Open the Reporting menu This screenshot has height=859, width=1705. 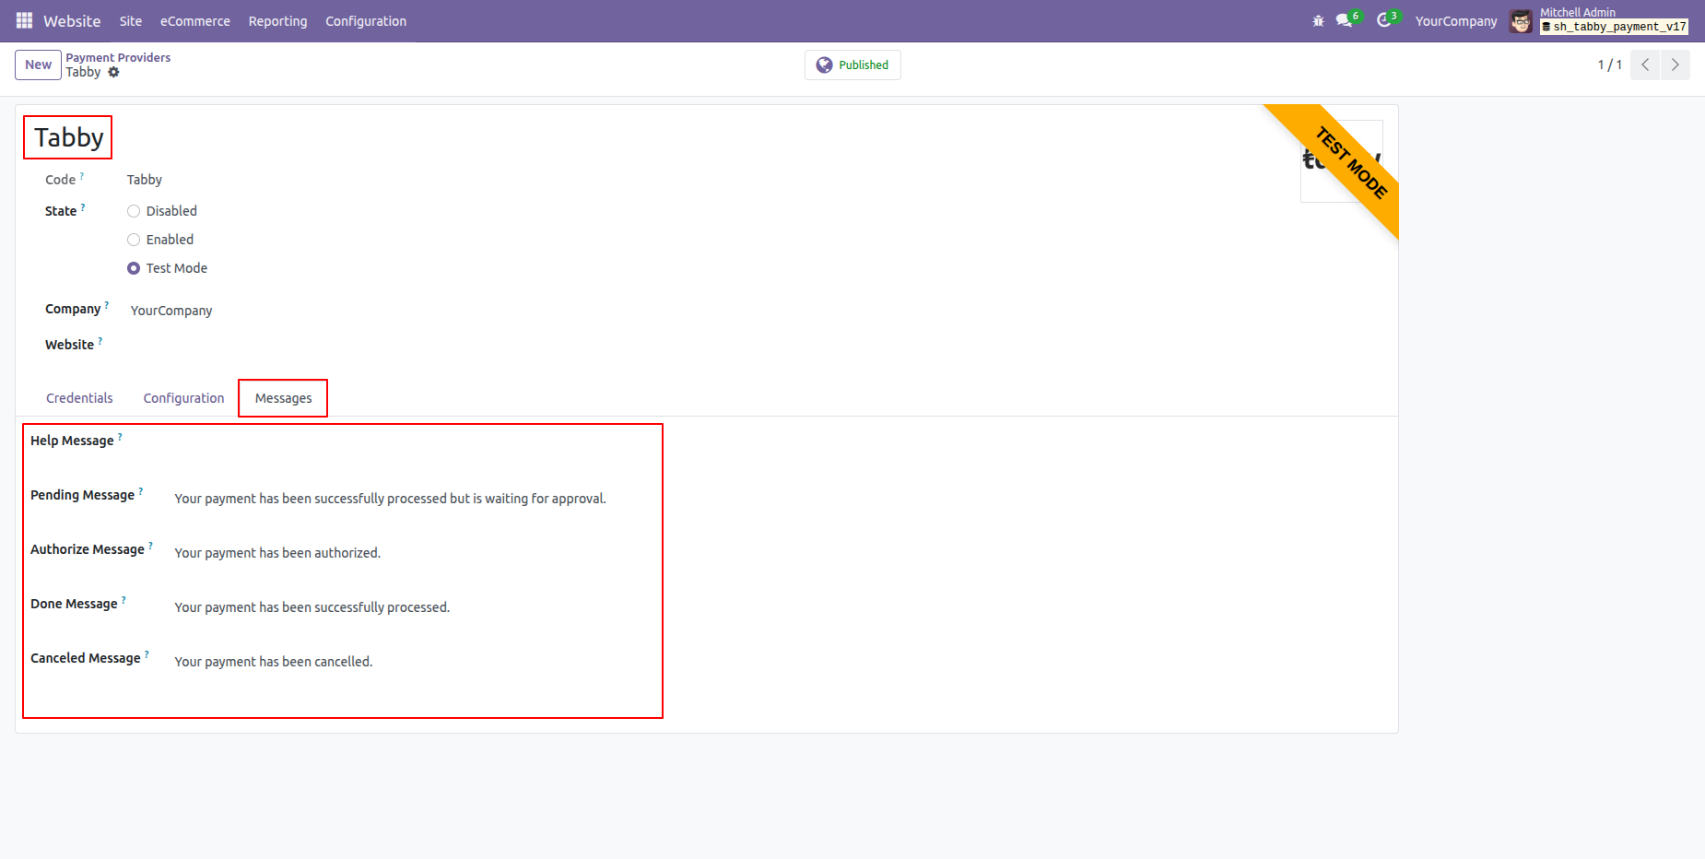tap(277, 21)
